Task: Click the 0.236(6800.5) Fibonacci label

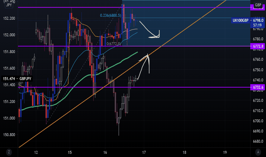Action: (110, 15)
